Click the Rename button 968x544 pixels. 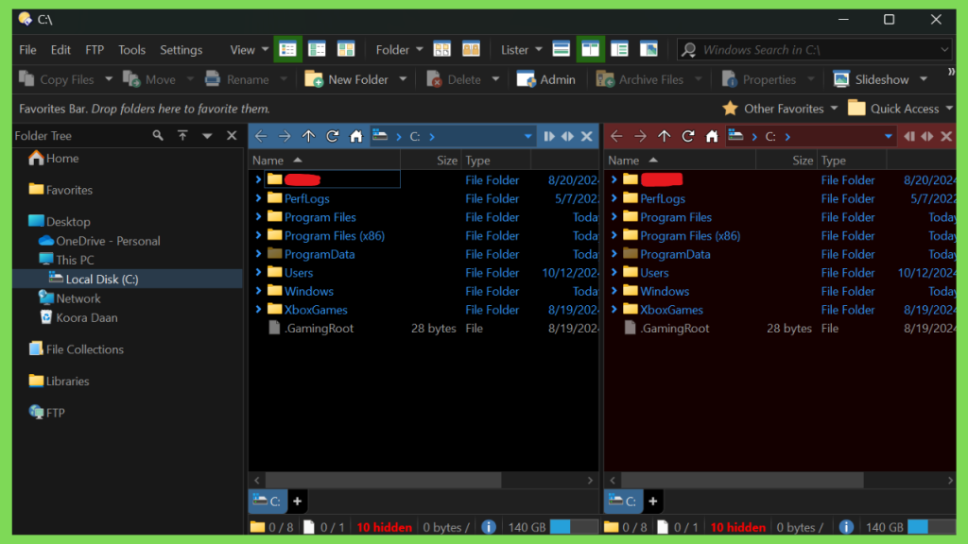[x=237, y=79]
